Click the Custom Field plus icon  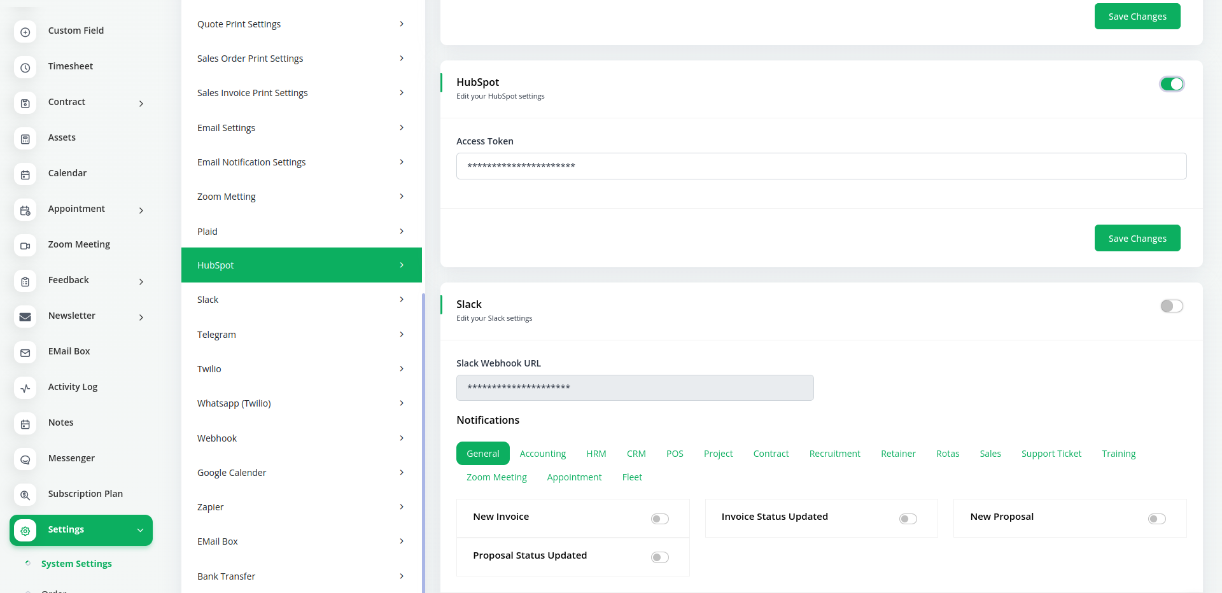pos(25,32)
